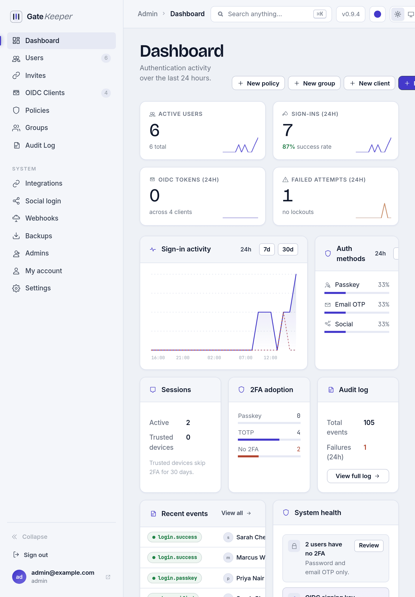415x597 pixels.
Task: Open the indigo accent color swatch
Action: (x=378, y=14)
